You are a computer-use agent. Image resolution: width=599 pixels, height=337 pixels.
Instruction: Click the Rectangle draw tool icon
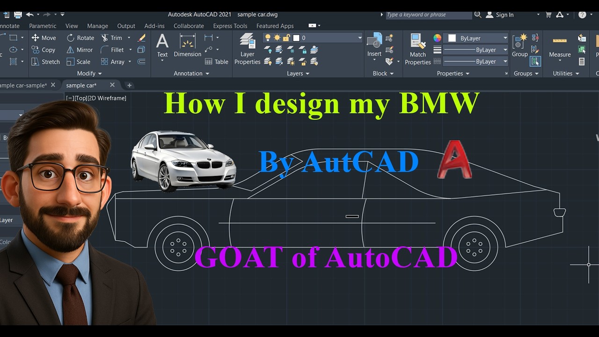(14, 38)
